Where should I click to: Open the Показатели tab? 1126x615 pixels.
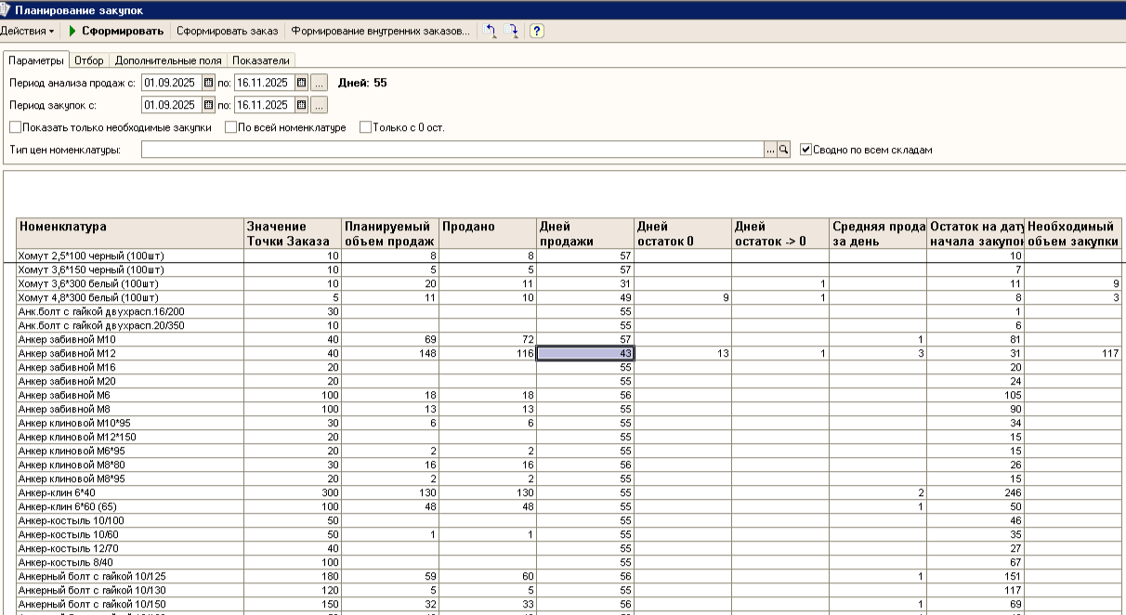[261, 60]
